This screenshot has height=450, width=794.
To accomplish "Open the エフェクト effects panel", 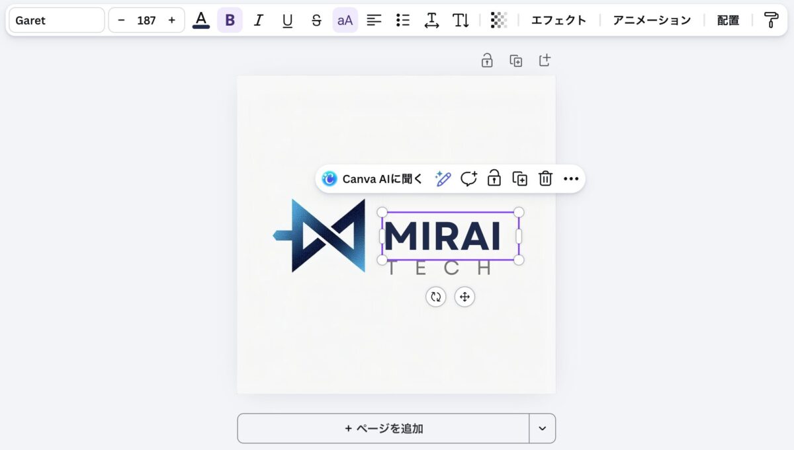I will click(558, 20).
